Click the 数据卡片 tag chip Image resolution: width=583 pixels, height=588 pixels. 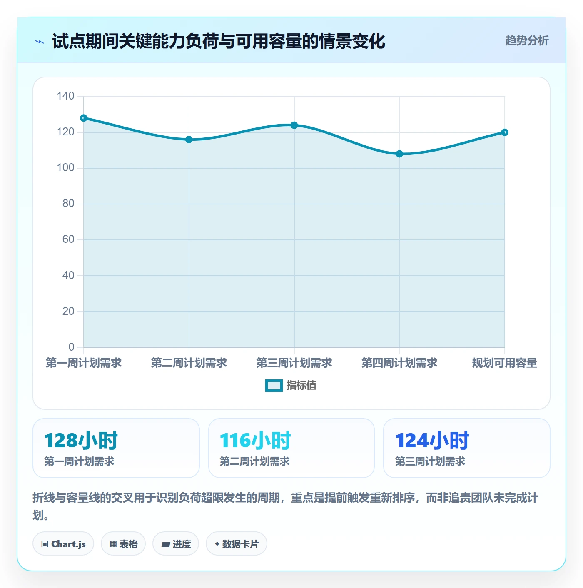tap(237, 544)
